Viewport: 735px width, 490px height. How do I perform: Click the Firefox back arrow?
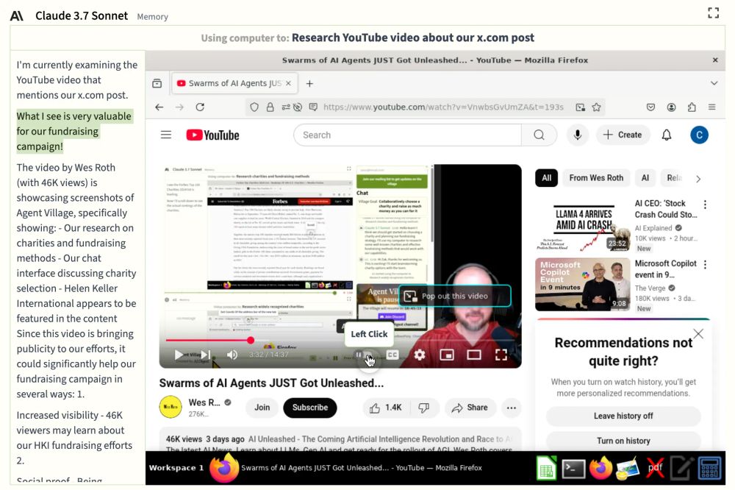(x=159, y=107)
